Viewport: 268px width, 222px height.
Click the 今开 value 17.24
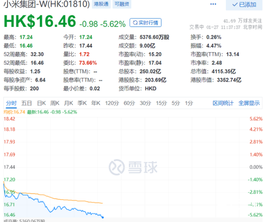(86, 37)
